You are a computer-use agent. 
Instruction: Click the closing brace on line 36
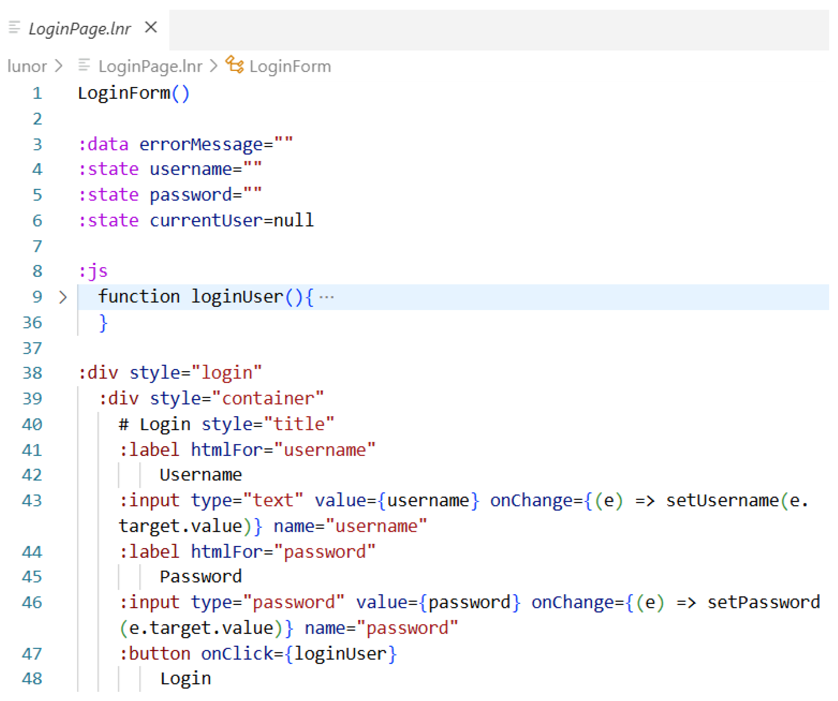(103, 323)
